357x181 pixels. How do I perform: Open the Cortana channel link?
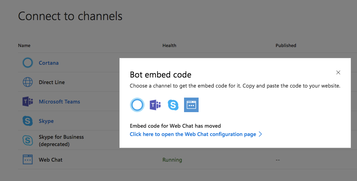[x=49, y=63]
